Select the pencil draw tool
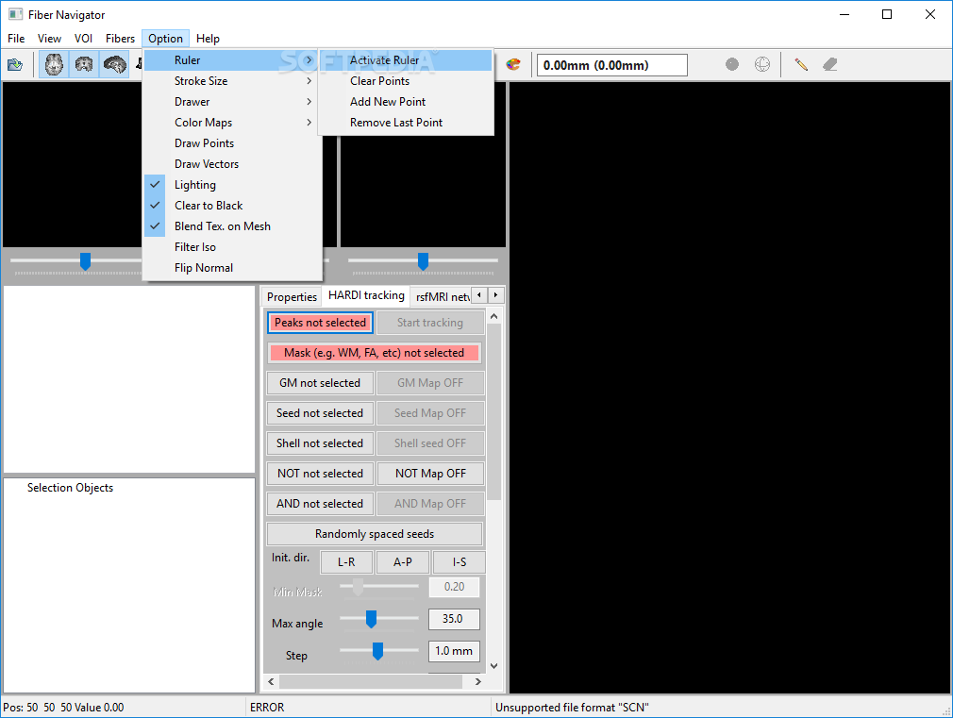 pyautogui.click(x=800, y=64)
